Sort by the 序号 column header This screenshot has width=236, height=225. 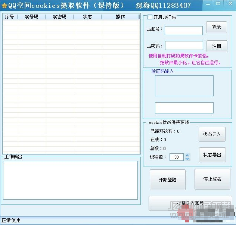10,17
